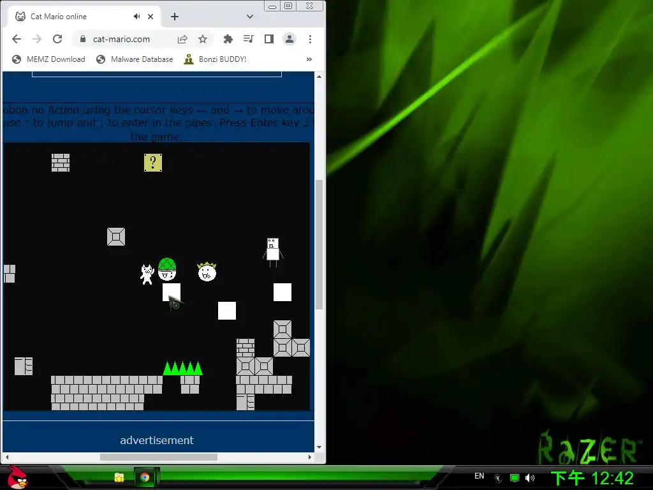Click the white robot figure
The width and height of the screenshot is (653, 490).
point(273,253)
